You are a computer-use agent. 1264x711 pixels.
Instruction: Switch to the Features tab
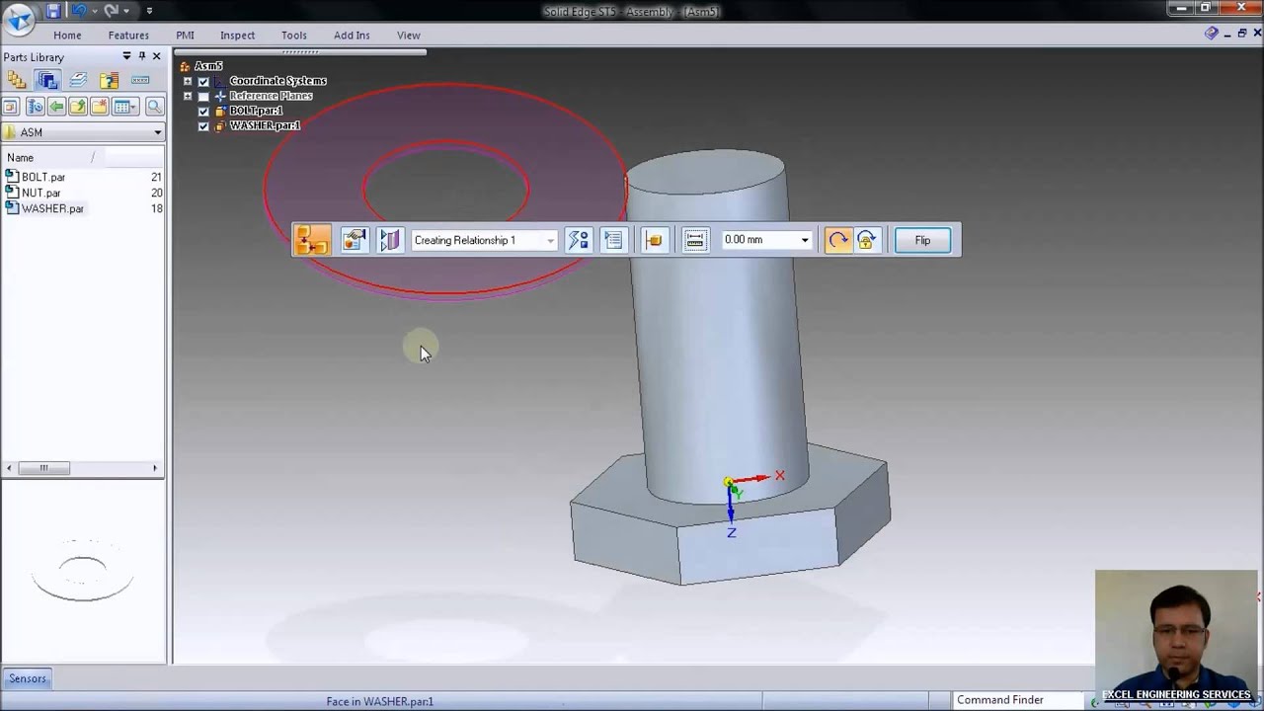coord(128,36)
